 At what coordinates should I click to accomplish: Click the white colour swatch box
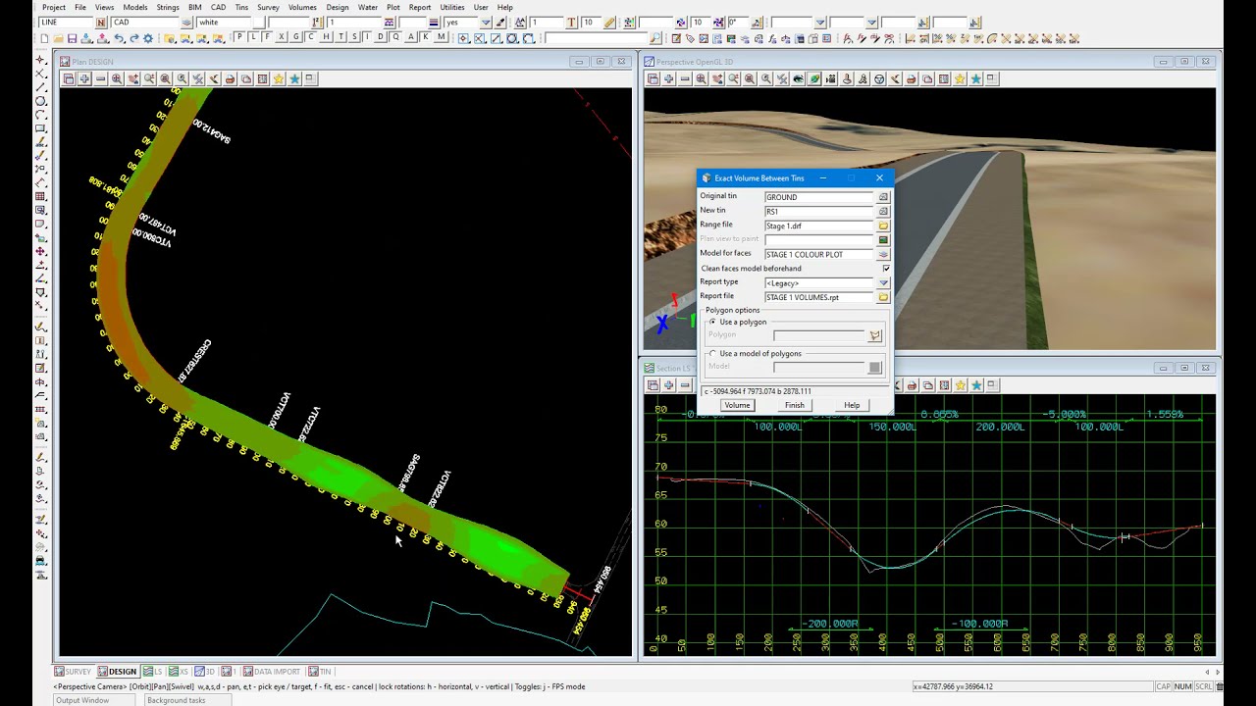258,22
